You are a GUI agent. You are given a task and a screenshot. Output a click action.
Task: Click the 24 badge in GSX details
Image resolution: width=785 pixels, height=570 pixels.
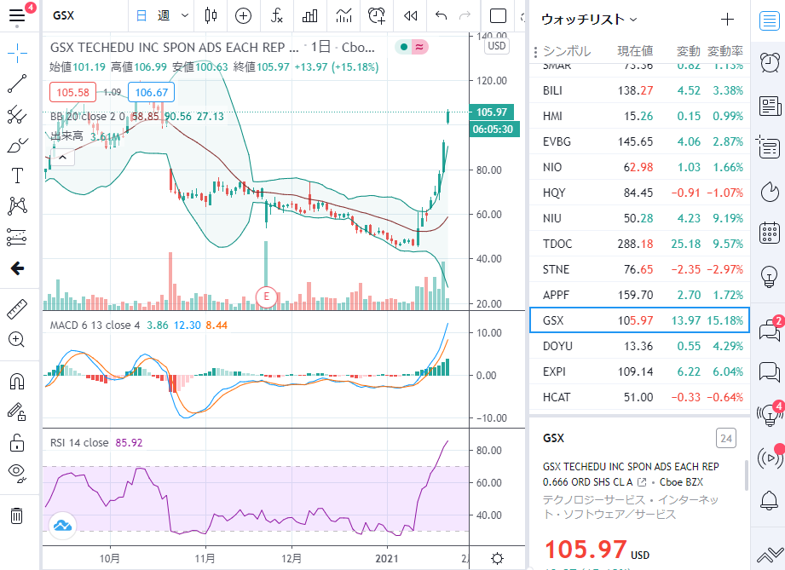point(726,439)
